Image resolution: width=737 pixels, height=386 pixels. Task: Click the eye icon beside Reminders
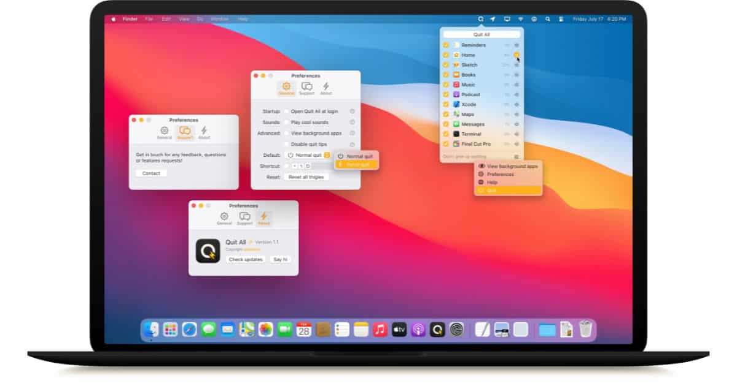tap(517, 45)
